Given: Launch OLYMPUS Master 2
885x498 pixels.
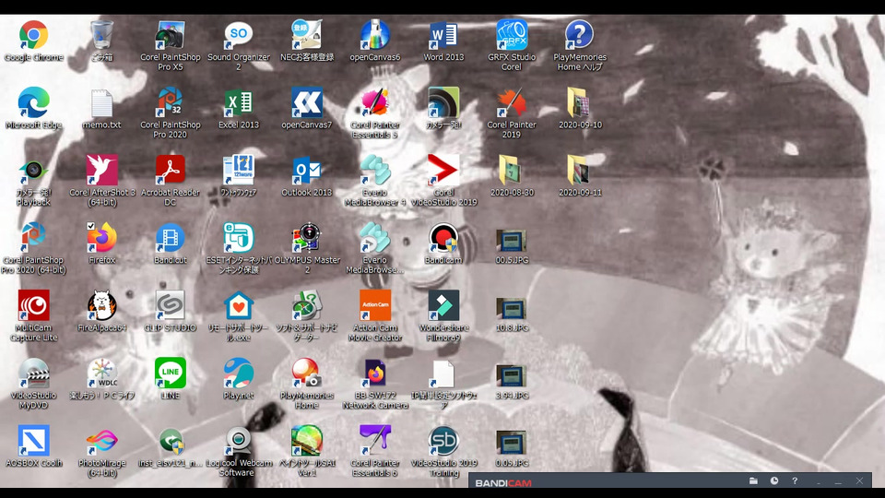Looking at the screenshot, I should tap(306, 238).
